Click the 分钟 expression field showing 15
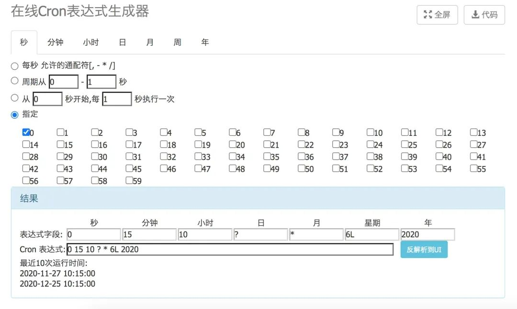Screen dimensions: 517x309 (x=149, y=234)
